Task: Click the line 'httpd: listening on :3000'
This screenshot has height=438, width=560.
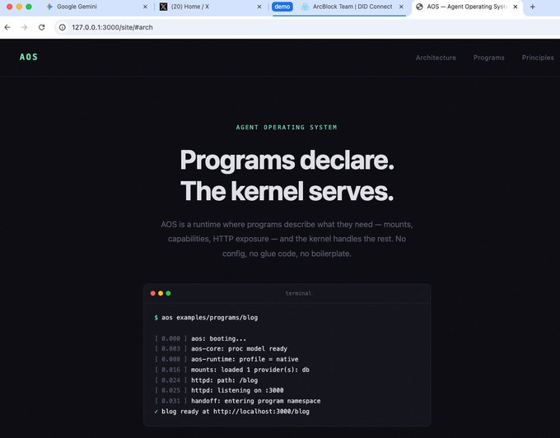Action: click(x=237, y=390)
